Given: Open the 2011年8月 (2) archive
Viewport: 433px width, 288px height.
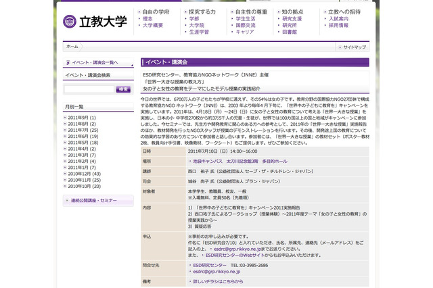Looking at the screenshot, I should (82, 124).
